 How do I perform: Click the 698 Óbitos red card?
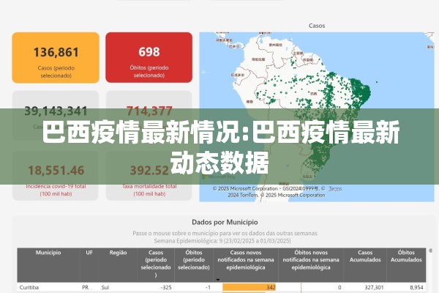[x=149, y=57]
